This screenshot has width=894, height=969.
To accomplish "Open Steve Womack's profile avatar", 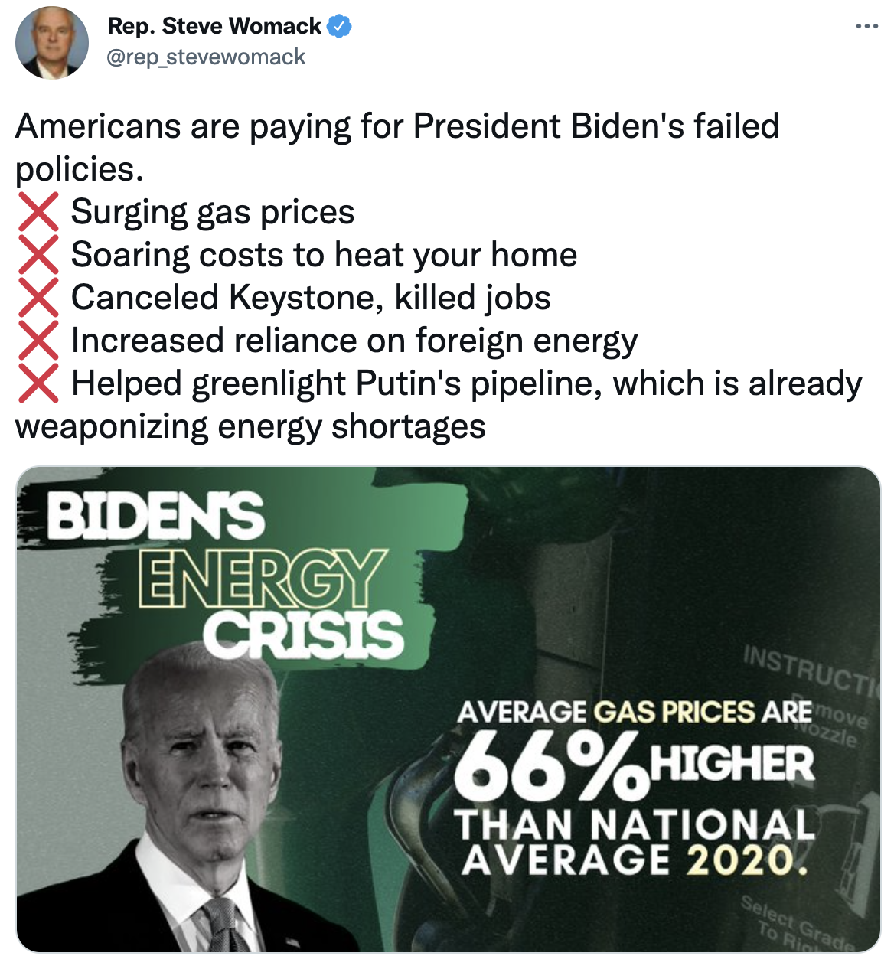I will [52, 43].
